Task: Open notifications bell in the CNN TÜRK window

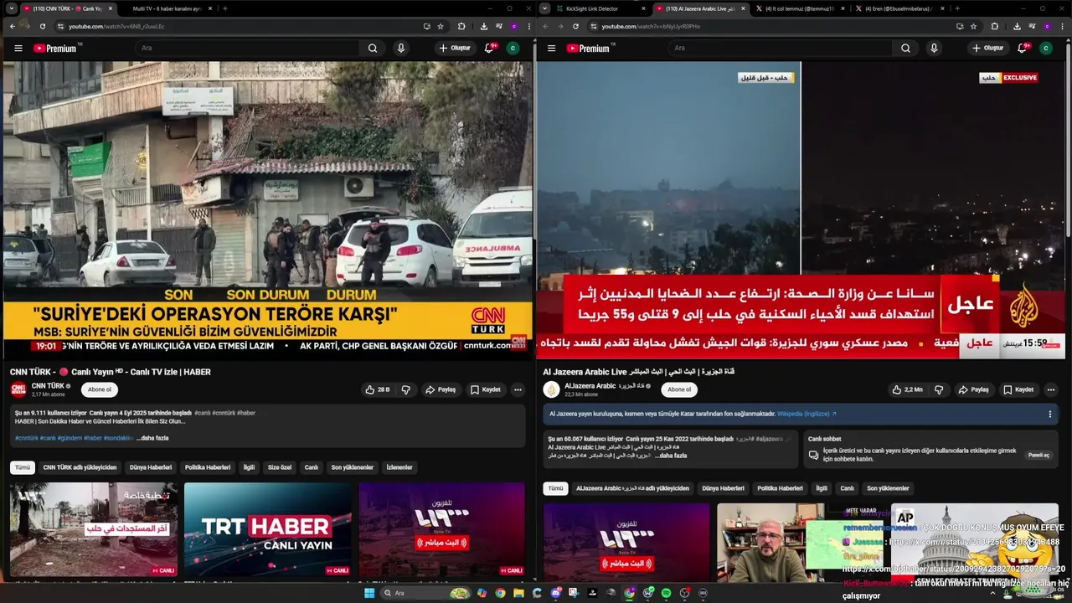Action: 489,49
